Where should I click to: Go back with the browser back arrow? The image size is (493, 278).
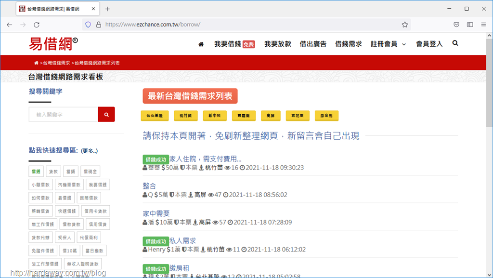coord(10,25)
